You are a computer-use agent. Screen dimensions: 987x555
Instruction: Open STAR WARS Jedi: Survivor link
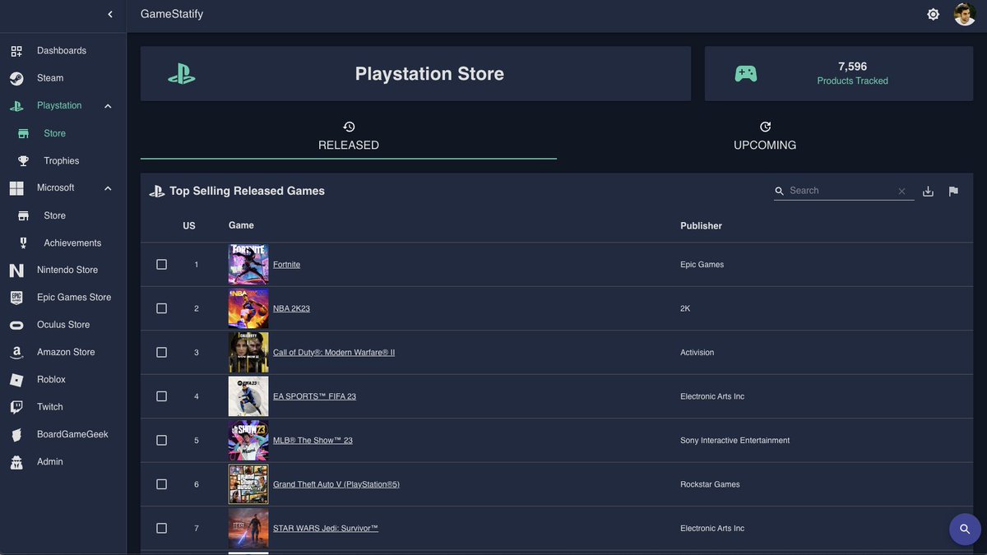coord(326,529)
